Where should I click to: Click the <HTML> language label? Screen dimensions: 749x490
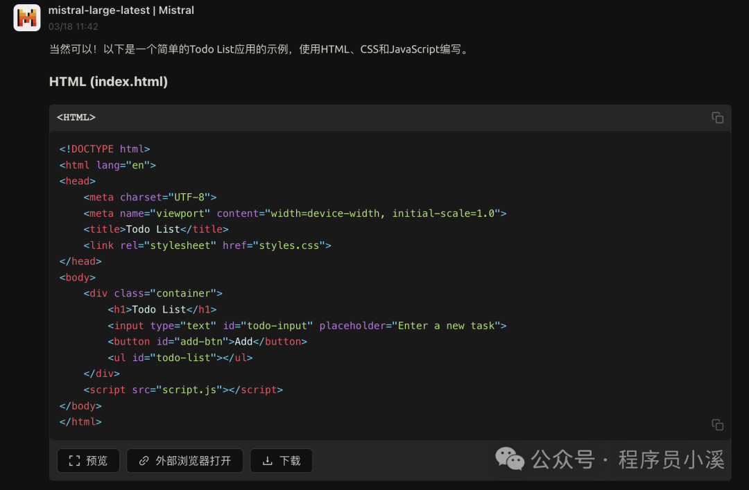[76, 118]
